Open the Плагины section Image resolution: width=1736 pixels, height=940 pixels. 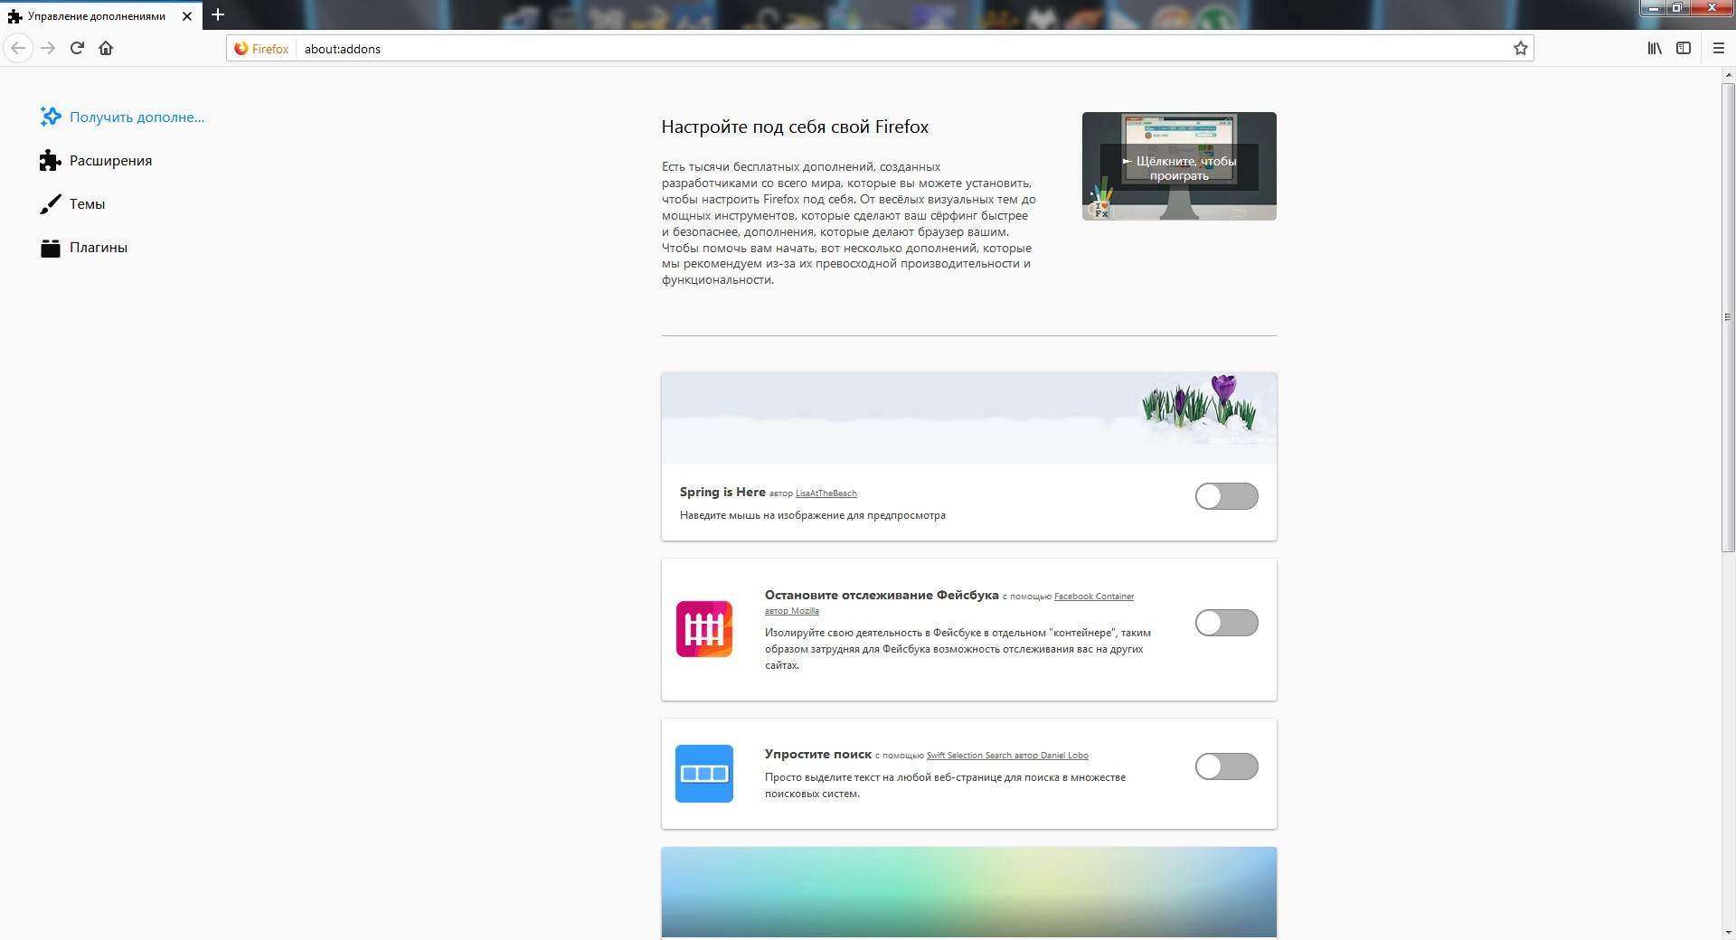coord(84,248)
